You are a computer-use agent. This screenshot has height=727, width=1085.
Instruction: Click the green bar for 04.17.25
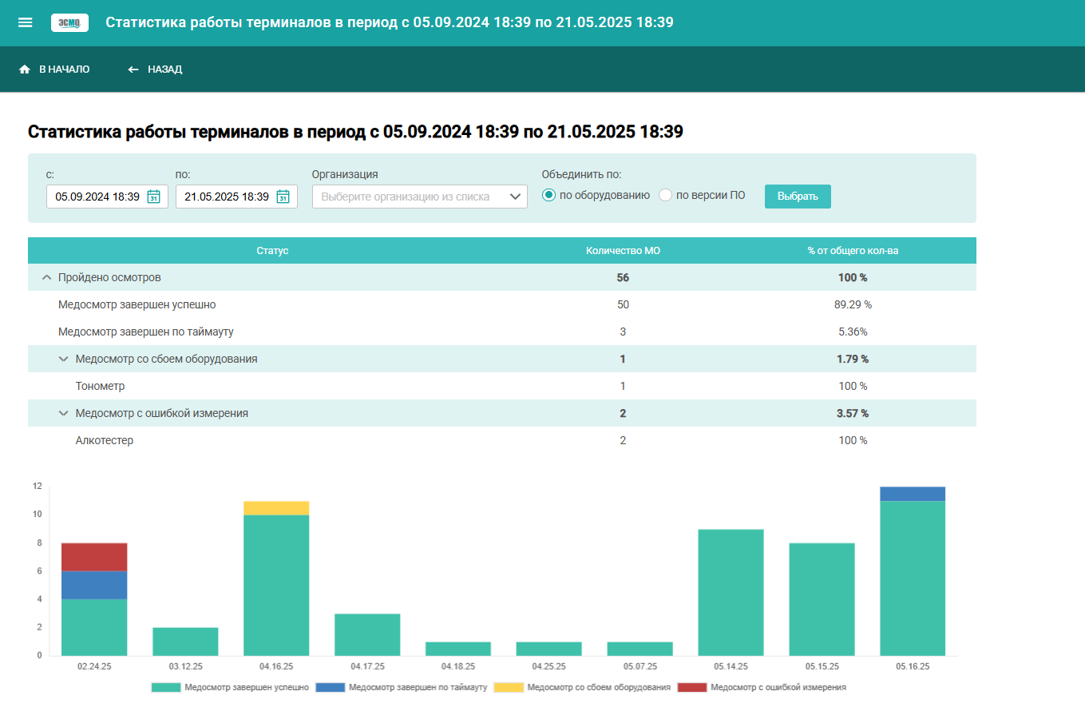[367, 634]
